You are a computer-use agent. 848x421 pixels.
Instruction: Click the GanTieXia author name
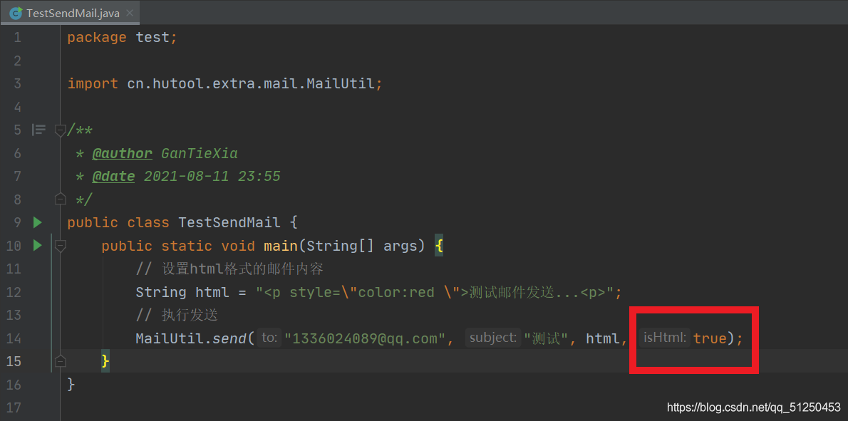coord(200,154)
